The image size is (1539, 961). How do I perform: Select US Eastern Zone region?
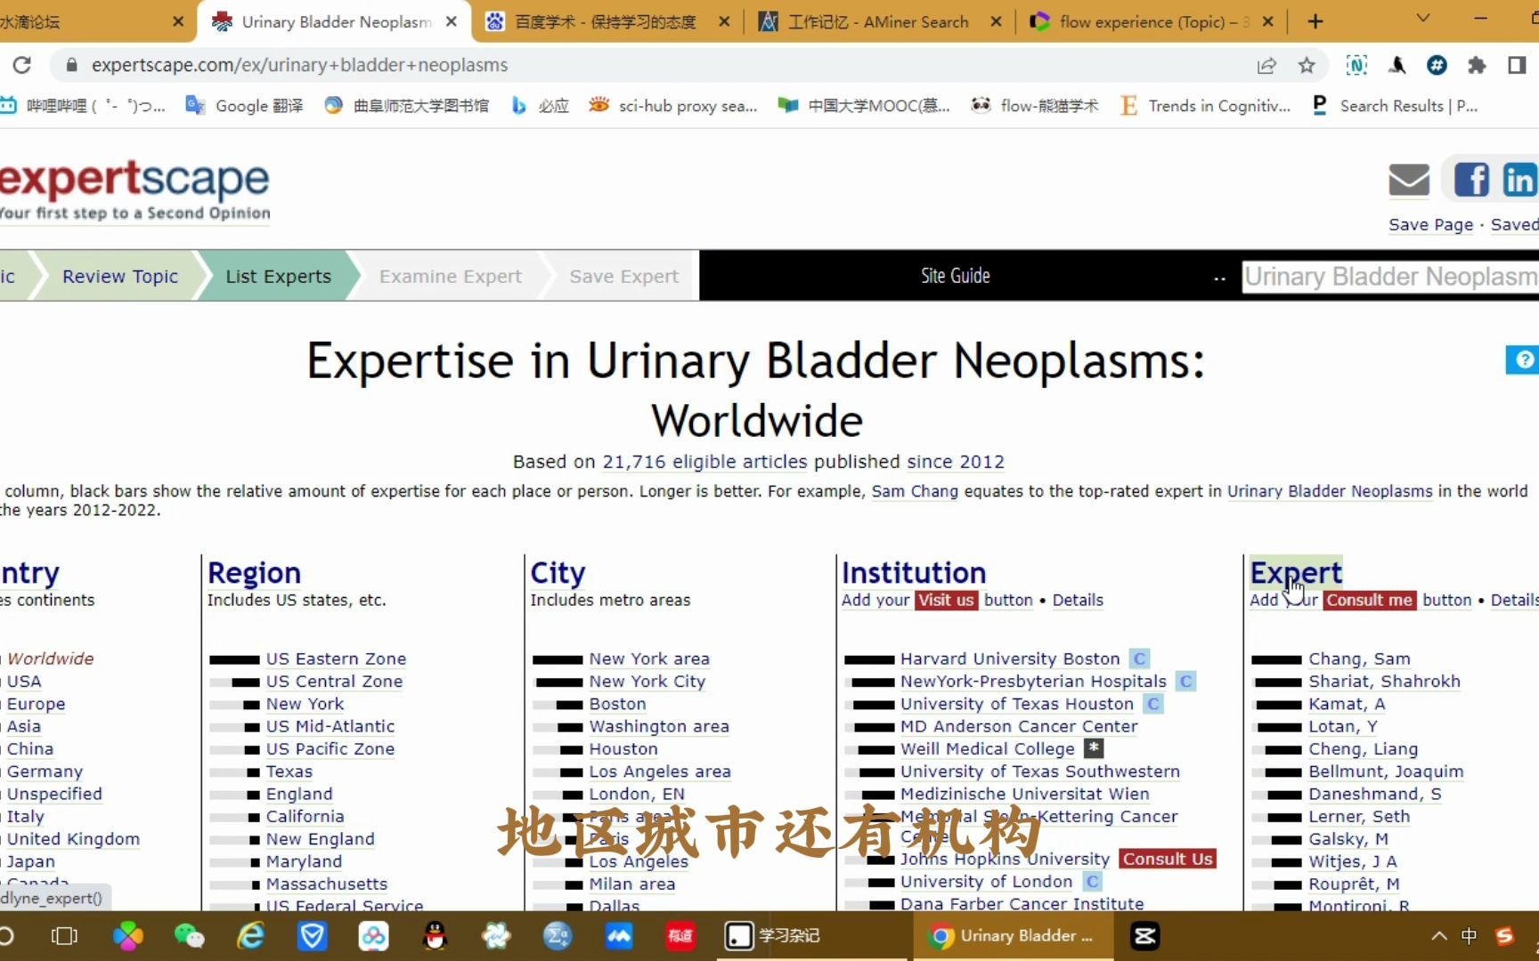(x=336, y=658)
